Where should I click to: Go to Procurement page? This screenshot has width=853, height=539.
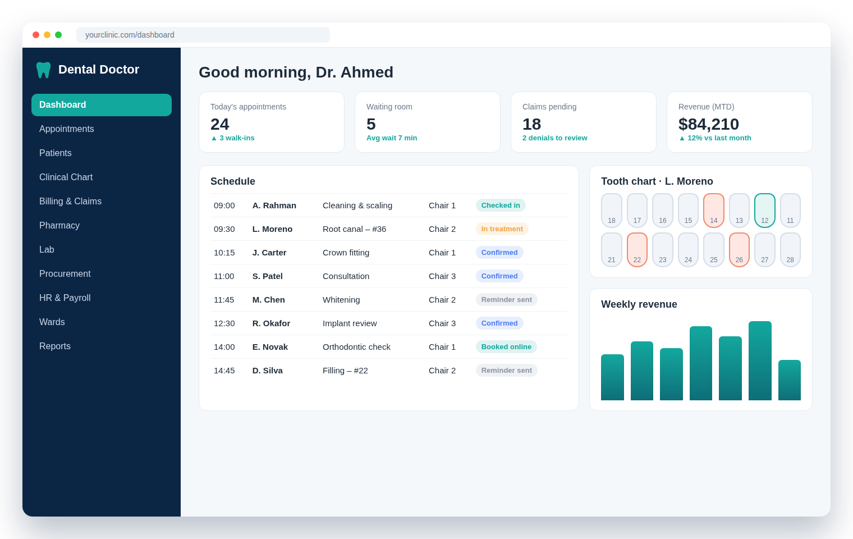(102, 274)
